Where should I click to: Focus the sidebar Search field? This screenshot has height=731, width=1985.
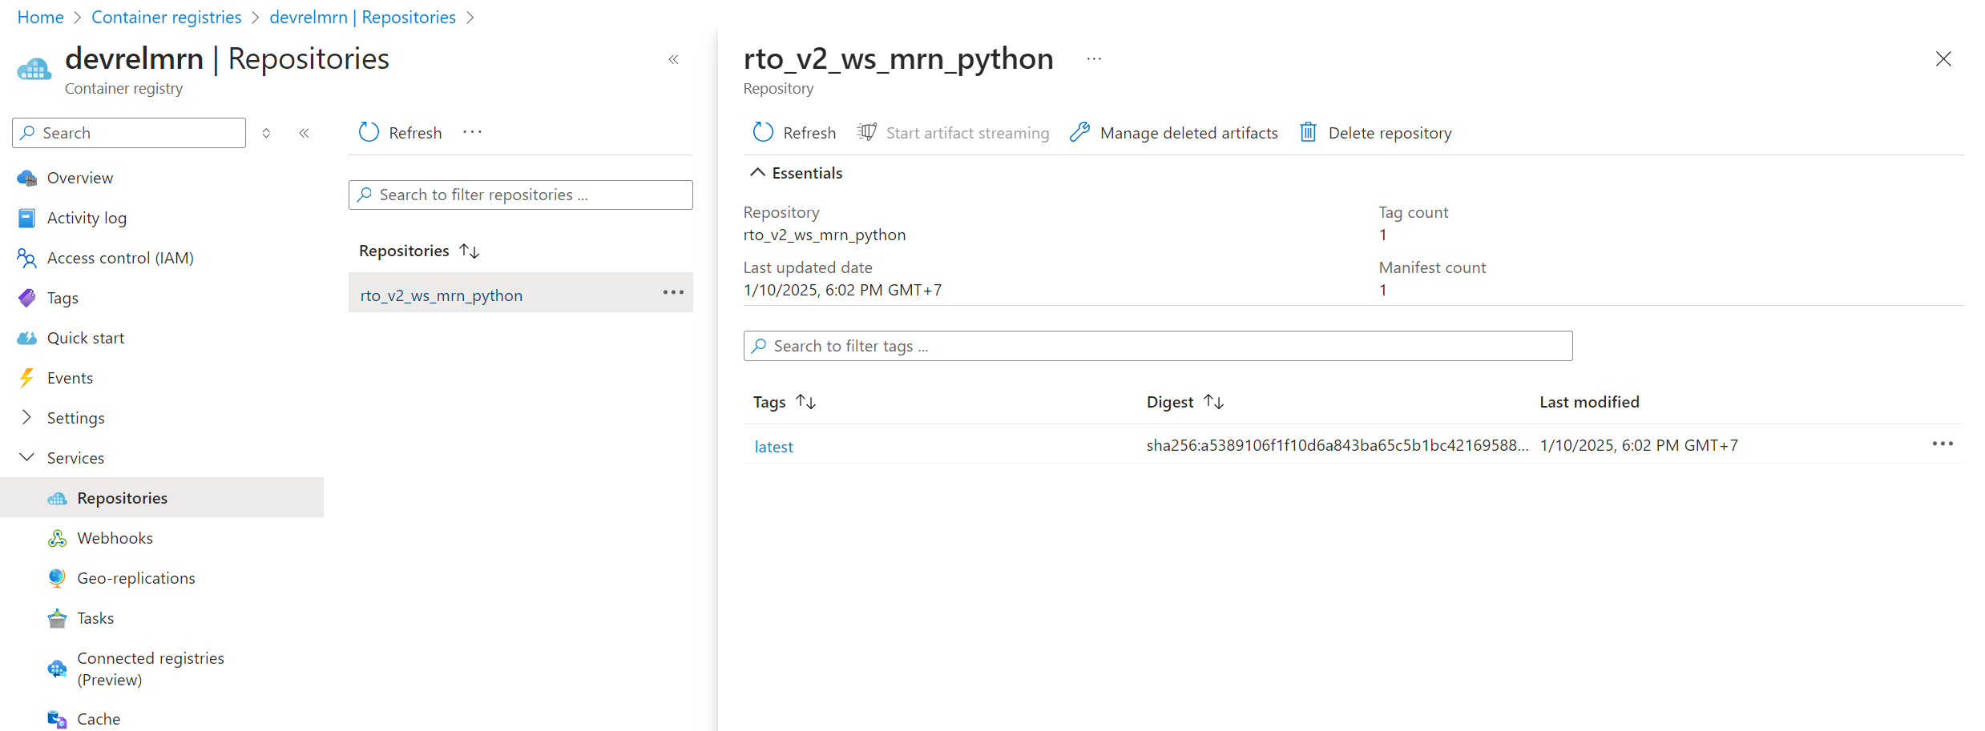coord(129,133)
